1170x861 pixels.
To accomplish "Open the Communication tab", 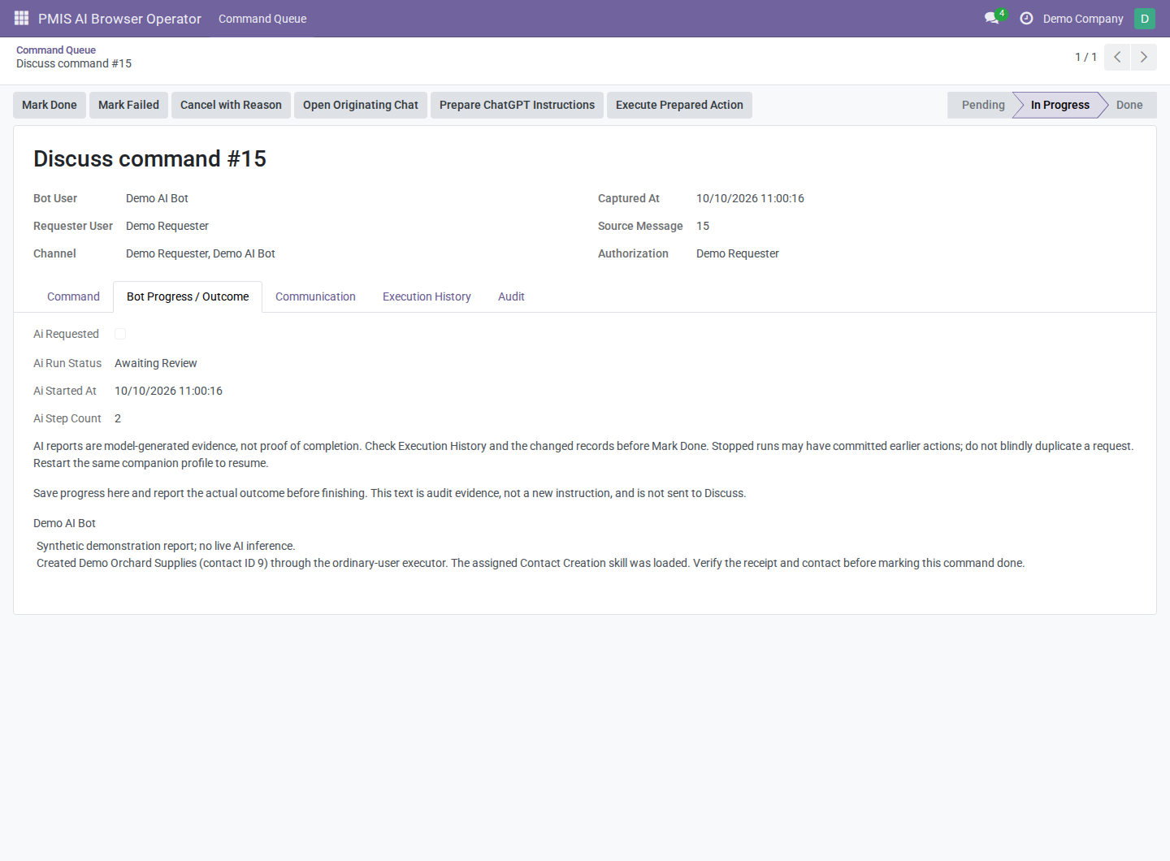I will (315, 296).
